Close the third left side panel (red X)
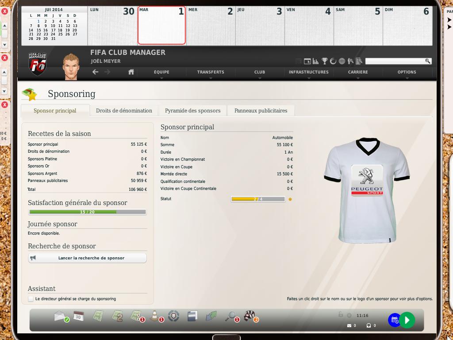 tap(4, 104)
